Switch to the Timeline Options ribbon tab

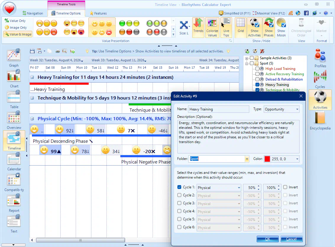pos(66,13)
